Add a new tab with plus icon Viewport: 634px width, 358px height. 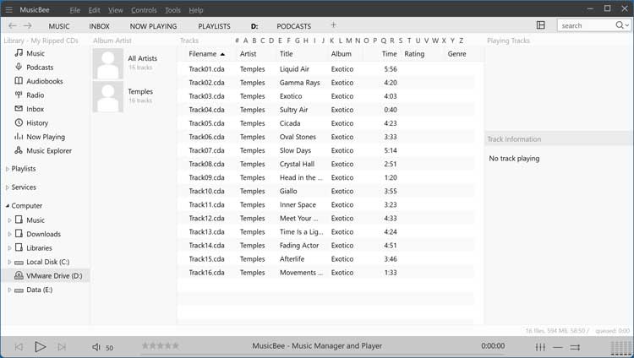(x=334, y=25)
